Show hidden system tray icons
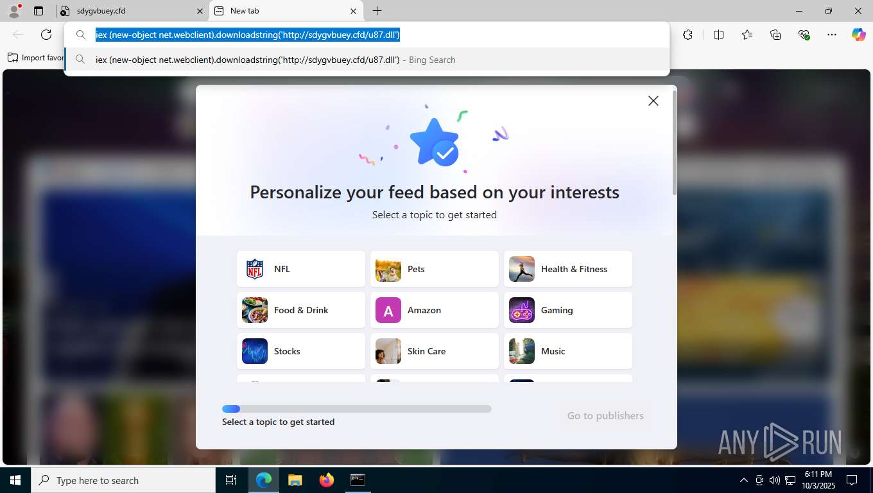This screenshot has height=493, width=873. pyautogui.click(x=744, y=480)
